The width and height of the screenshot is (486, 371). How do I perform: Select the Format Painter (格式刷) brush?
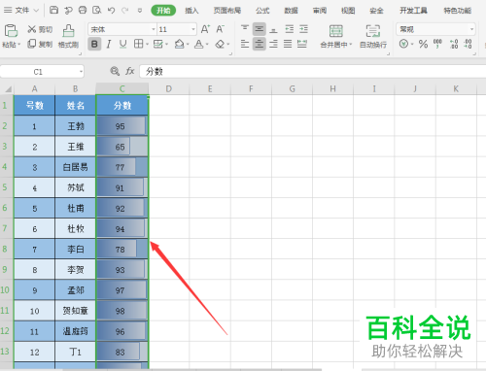[68, 31]
